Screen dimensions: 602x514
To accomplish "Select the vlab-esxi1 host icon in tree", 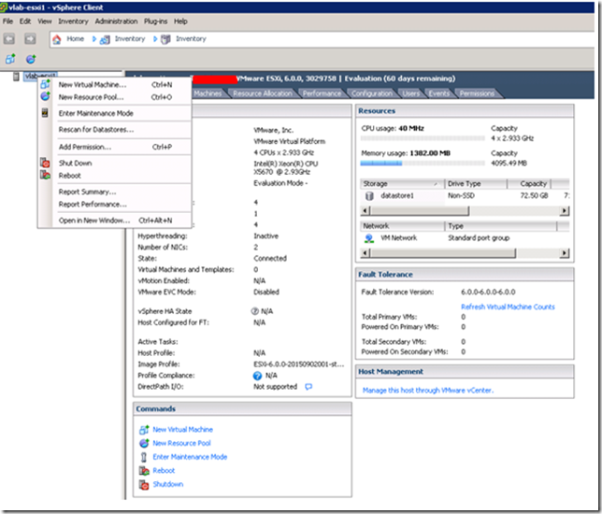I will click(16, 77).
